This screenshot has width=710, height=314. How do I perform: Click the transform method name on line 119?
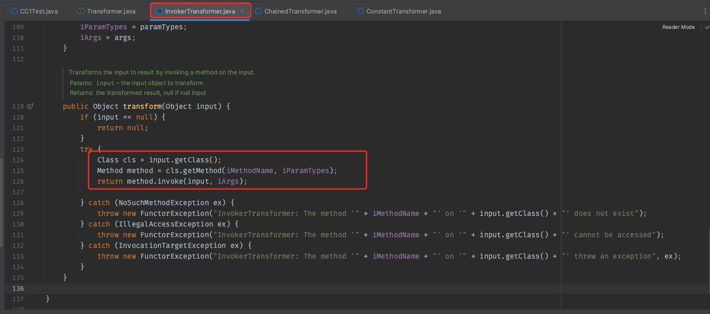pos(142,107)
